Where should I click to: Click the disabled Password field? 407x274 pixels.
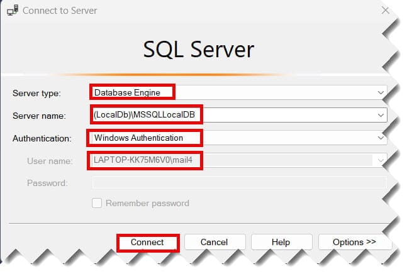(239, 182)
